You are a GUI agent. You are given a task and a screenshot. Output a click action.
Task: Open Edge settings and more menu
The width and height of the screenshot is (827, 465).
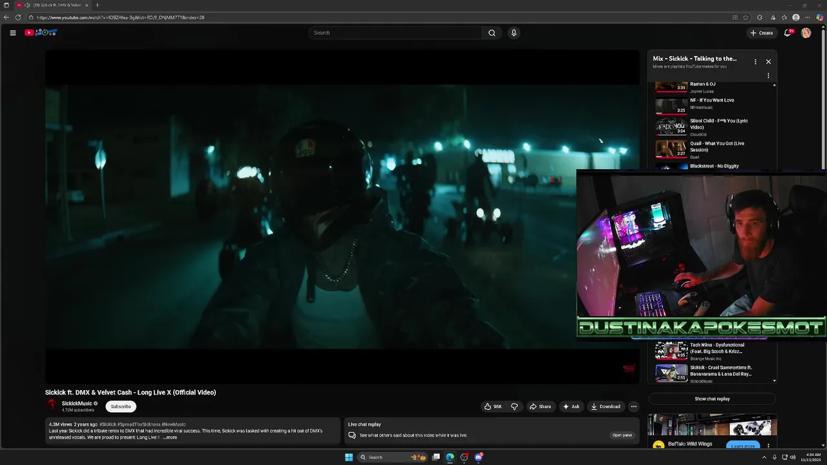(x=808, y=17)
